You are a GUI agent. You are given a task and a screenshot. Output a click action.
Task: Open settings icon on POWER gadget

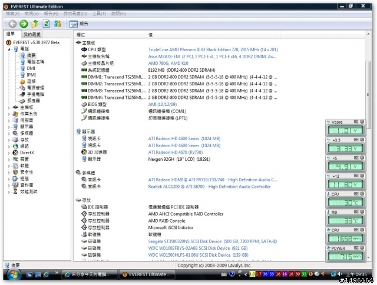[x=356, y=248]
